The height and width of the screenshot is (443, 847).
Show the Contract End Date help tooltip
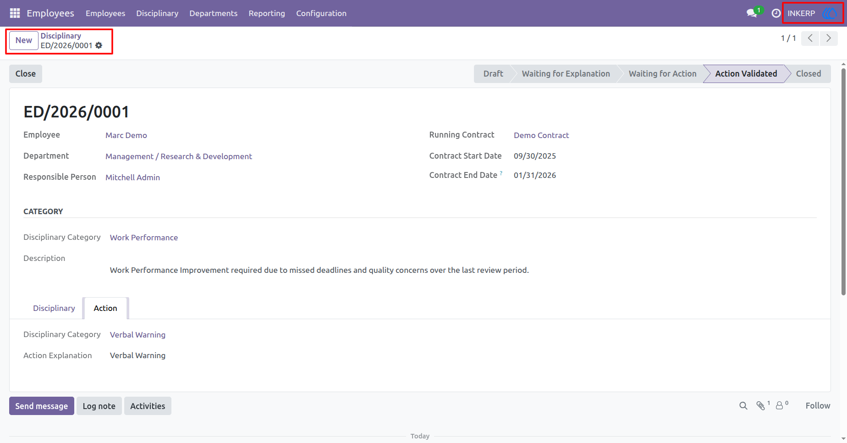pyautogui.click(x=501, y=173)
